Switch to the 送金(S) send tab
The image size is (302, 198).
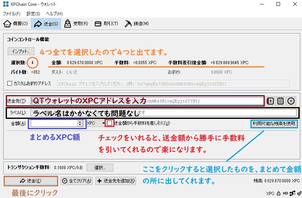point(46,24)
